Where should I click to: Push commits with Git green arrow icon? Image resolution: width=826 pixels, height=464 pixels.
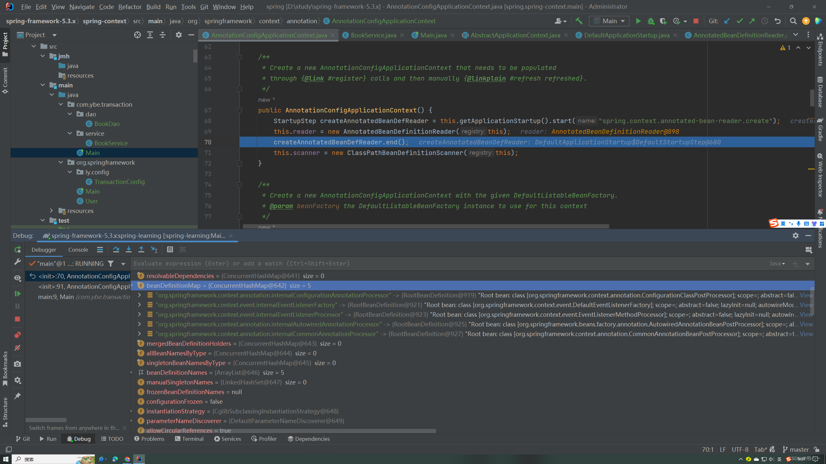752,21
